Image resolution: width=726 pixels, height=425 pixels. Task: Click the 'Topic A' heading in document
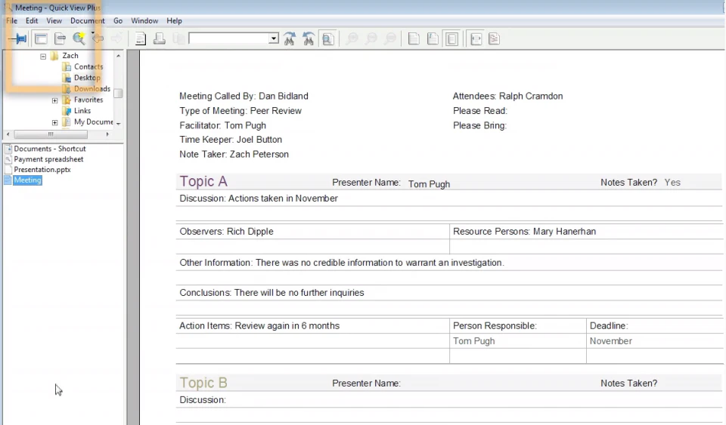pyautogui.click(x=203, y=181)
